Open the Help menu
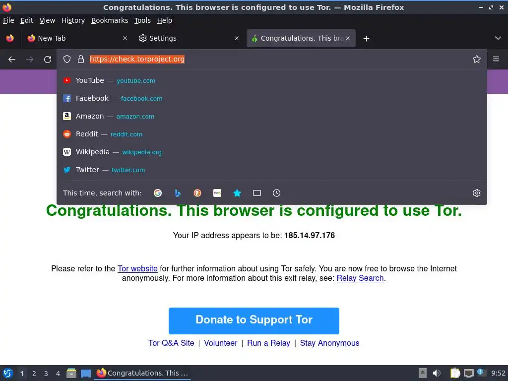 tap(165, 20)
